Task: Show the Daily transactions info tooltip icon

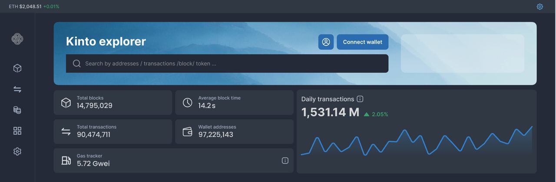Action: (360, 99)
